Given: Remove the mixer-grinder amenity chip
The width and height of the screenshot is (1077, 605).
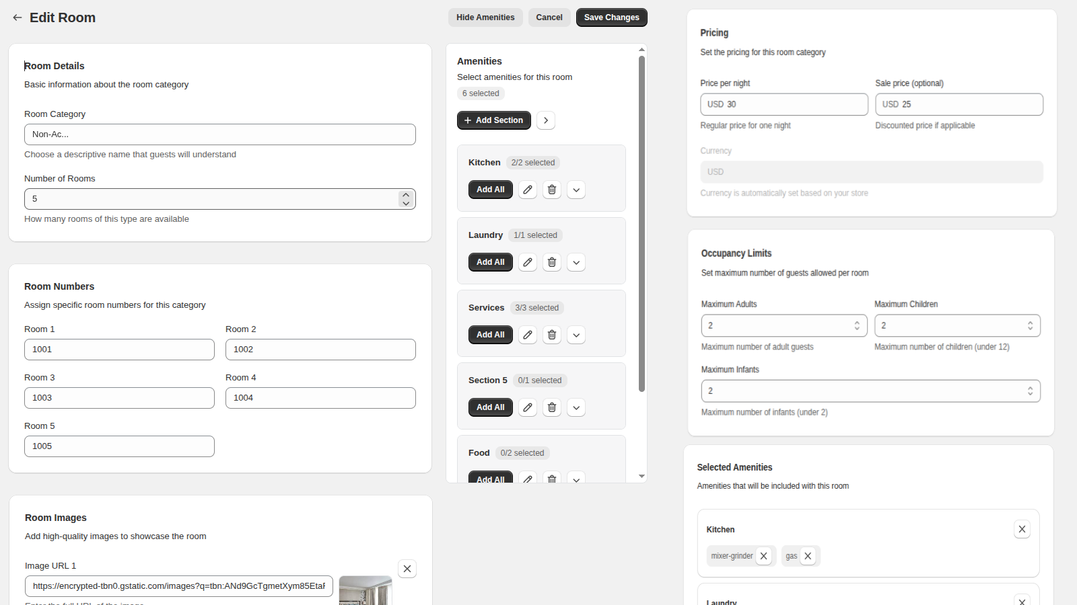Looking at the screenshot, I should pos(763,556).
